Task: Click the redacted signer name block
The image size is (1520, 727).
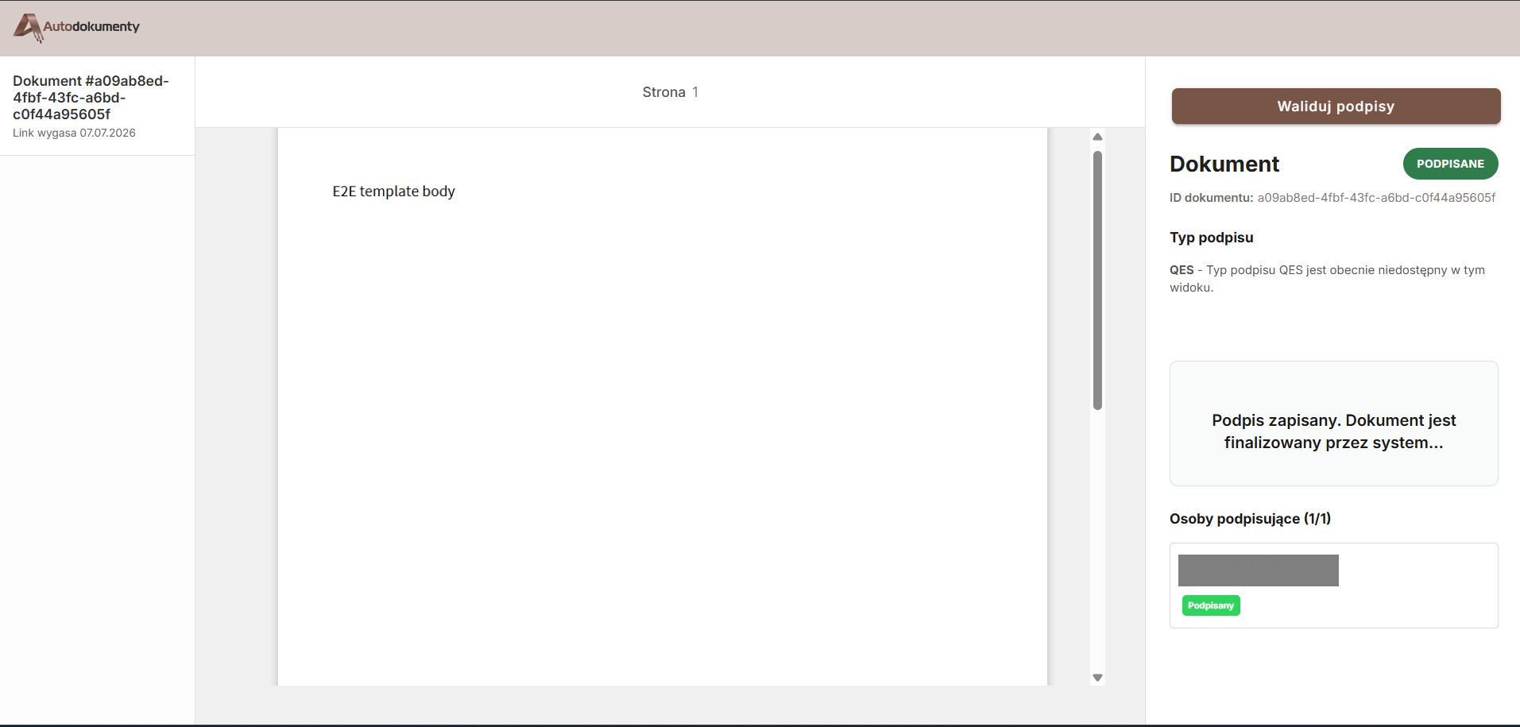Action: click(x=1258, y=570)
